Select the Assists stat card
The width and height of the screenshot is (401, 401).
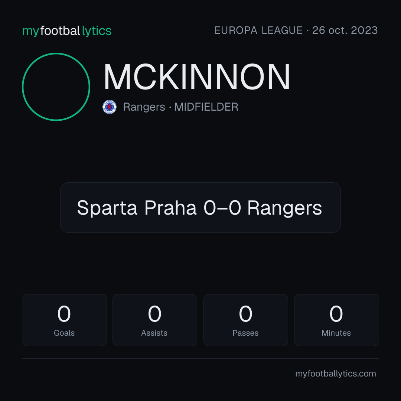[x=155, y=320]
